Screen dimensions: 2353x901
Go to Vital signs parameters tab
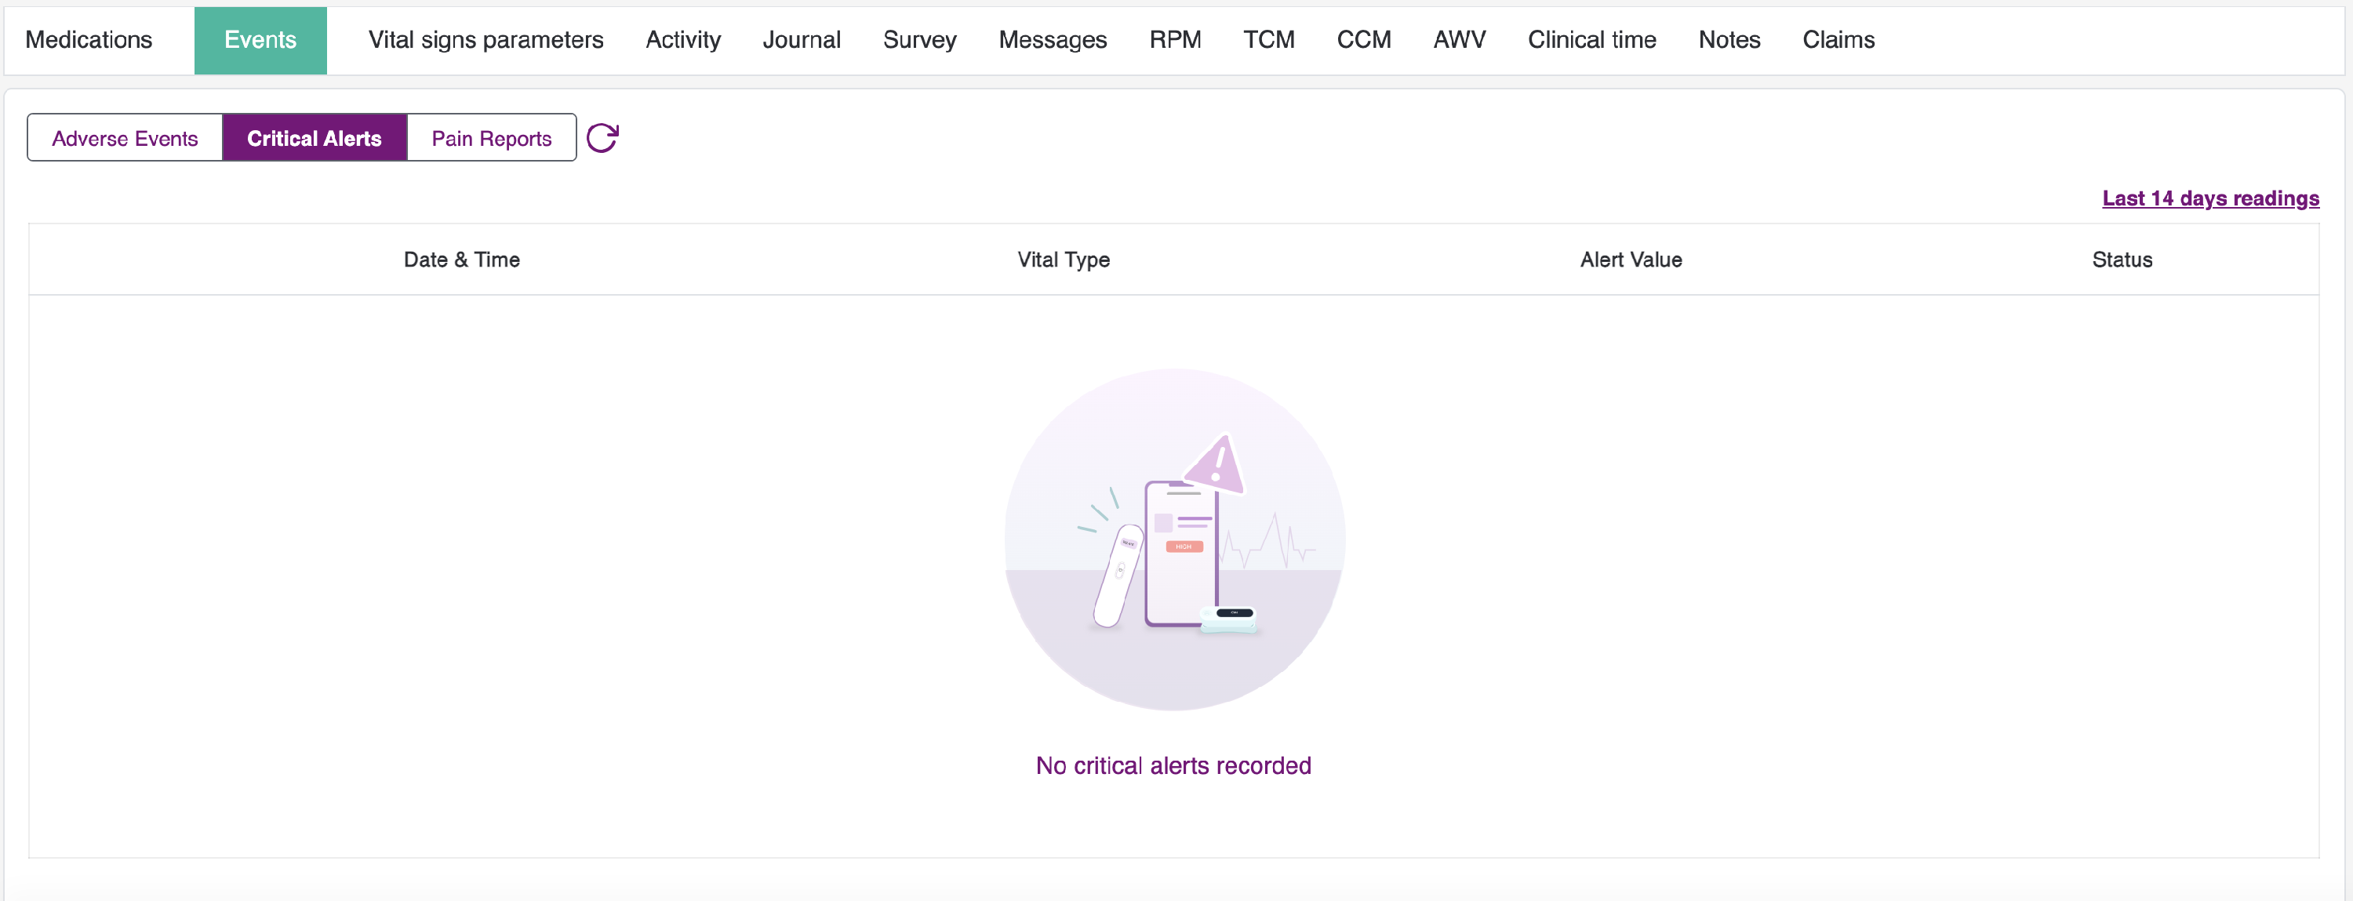click(x=486, y=40)
